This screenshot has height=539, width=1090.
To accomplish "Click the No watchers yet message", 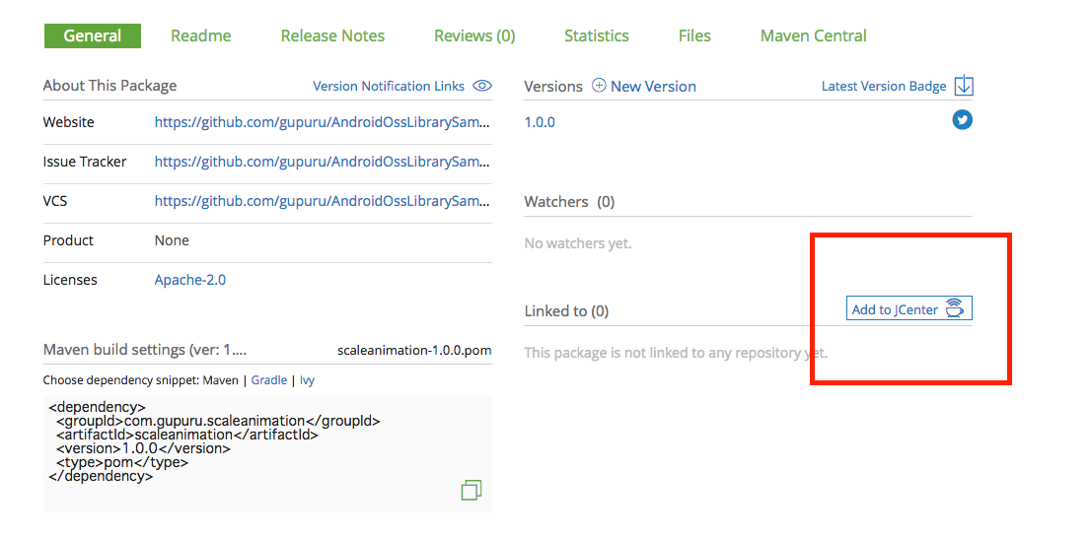I will pyautogui.click(x=578, y=243).
